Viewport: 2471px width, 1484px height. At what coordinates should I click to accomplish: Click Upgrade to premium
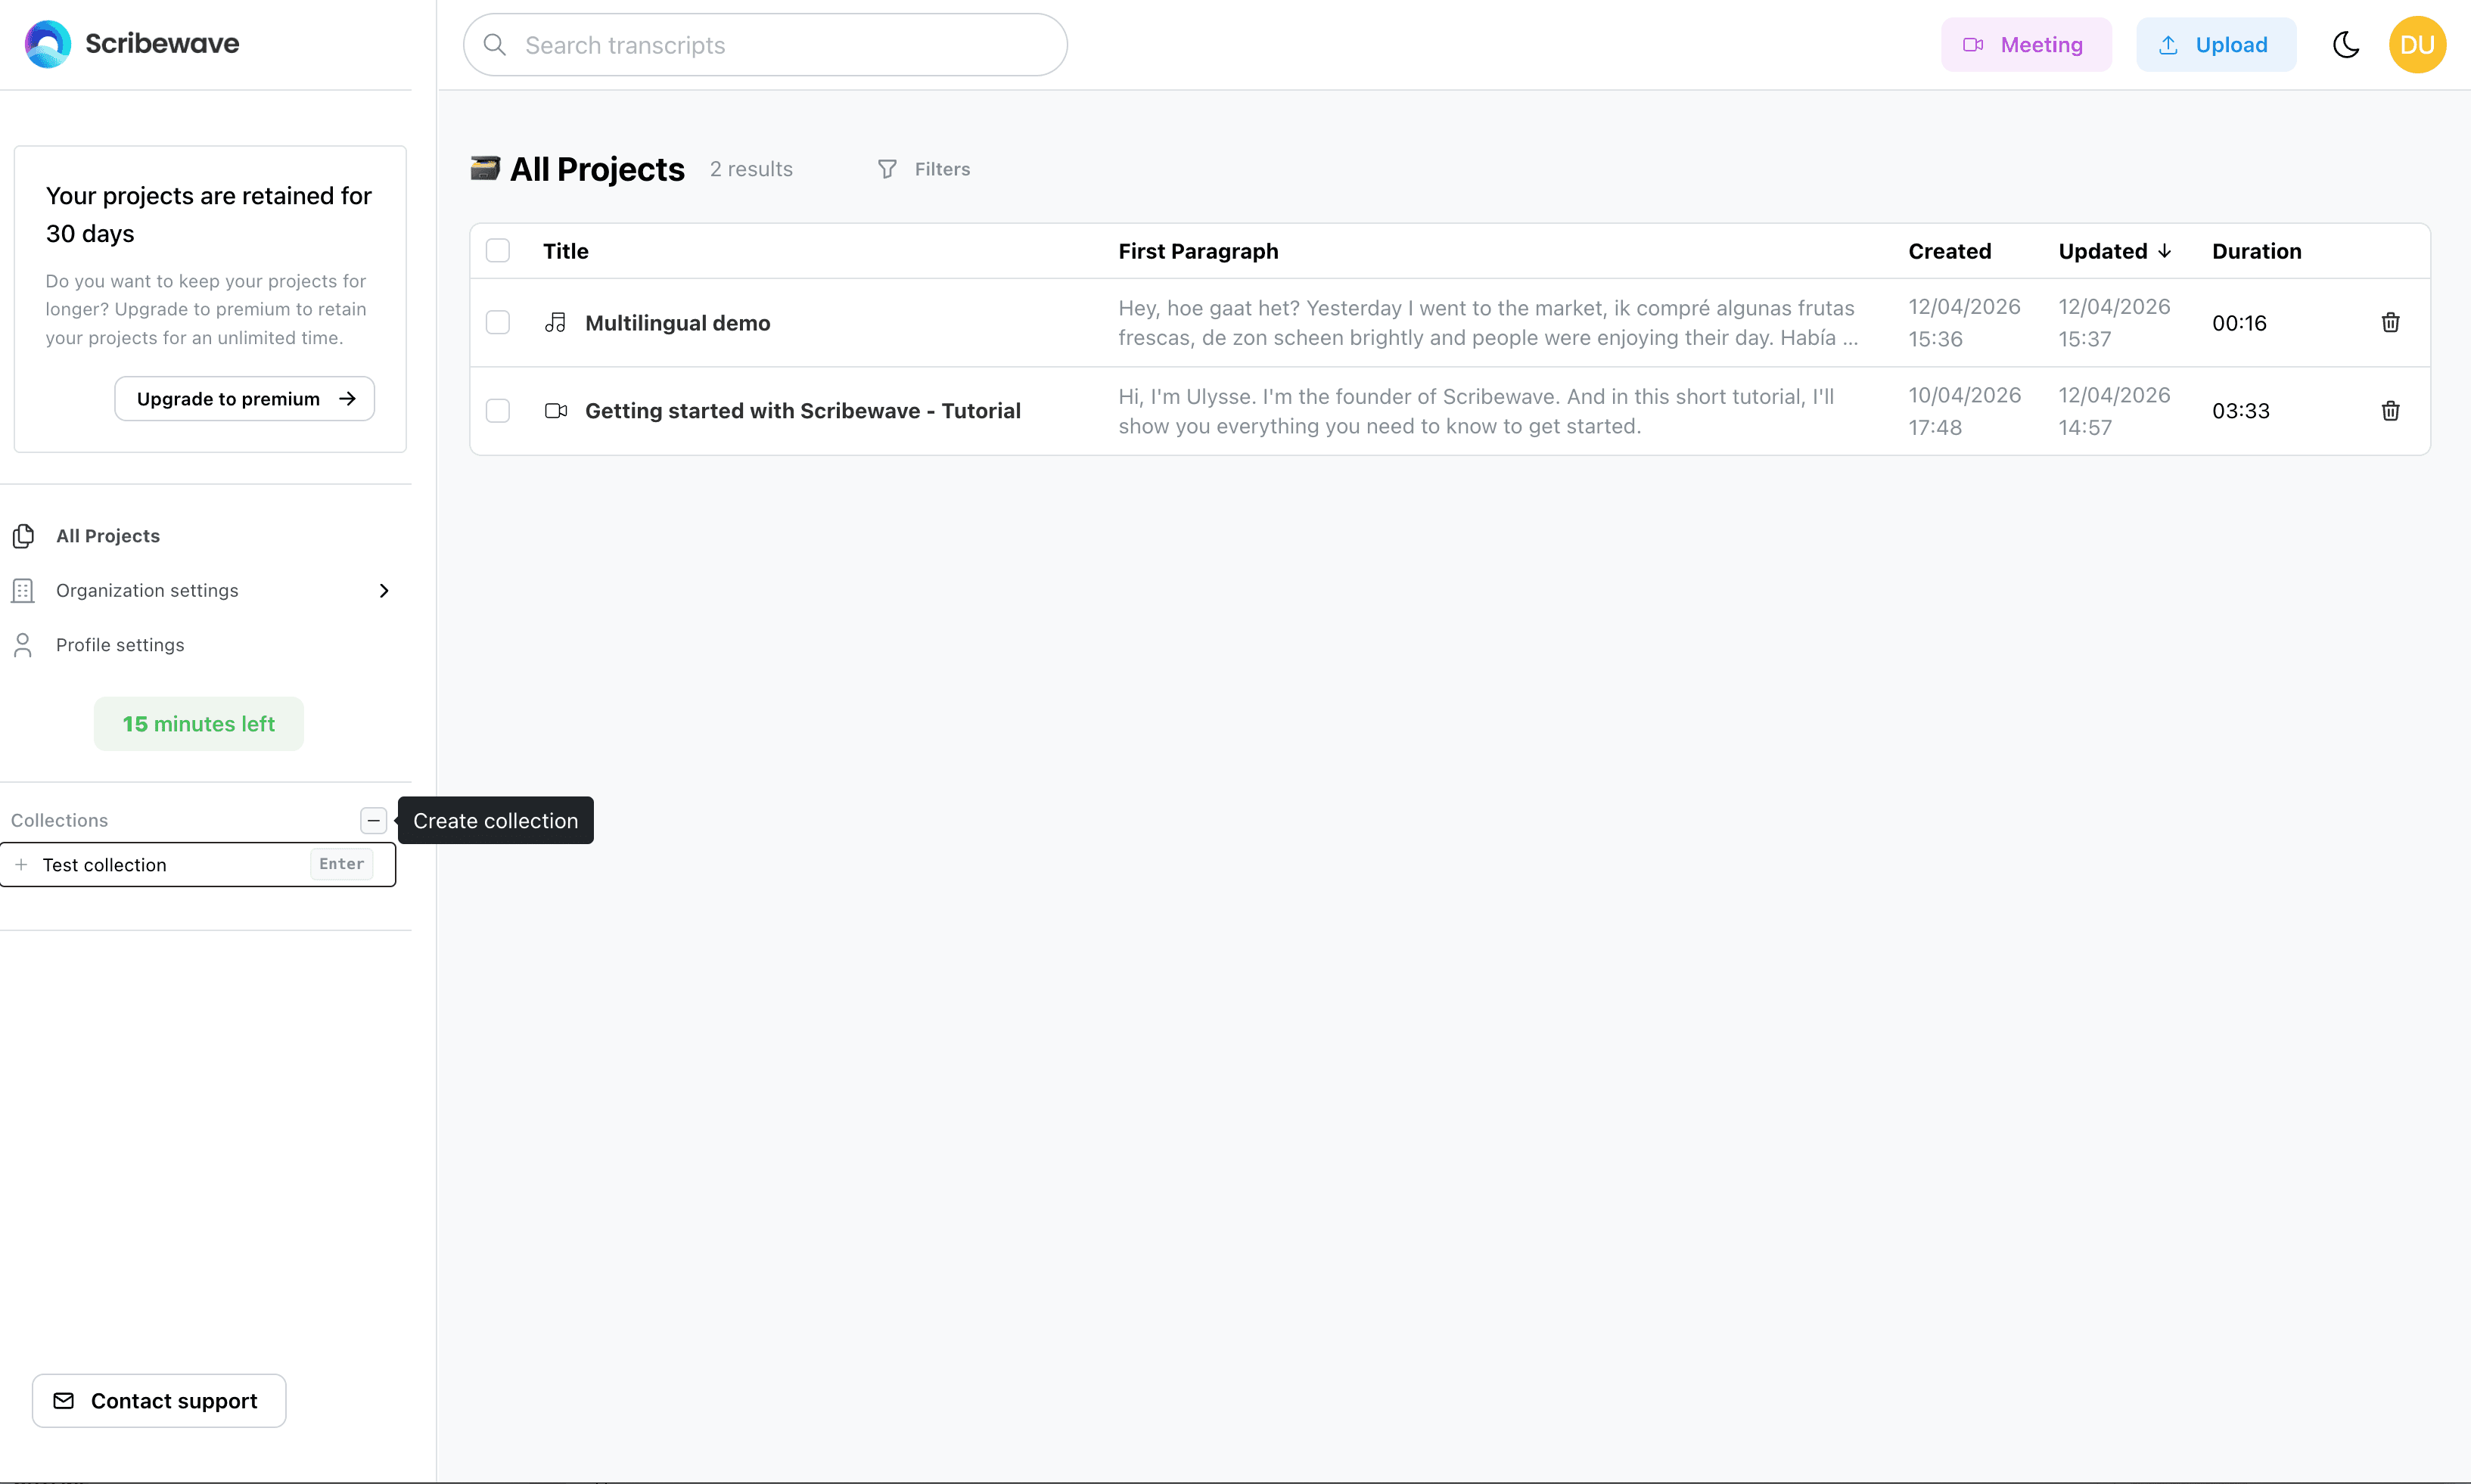pyautogui.click(x=243, y=398)
